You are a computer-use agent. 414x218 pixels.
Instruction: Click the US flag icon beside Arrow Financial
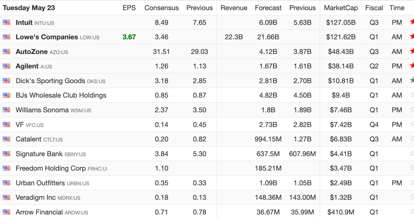coord(6,212)
